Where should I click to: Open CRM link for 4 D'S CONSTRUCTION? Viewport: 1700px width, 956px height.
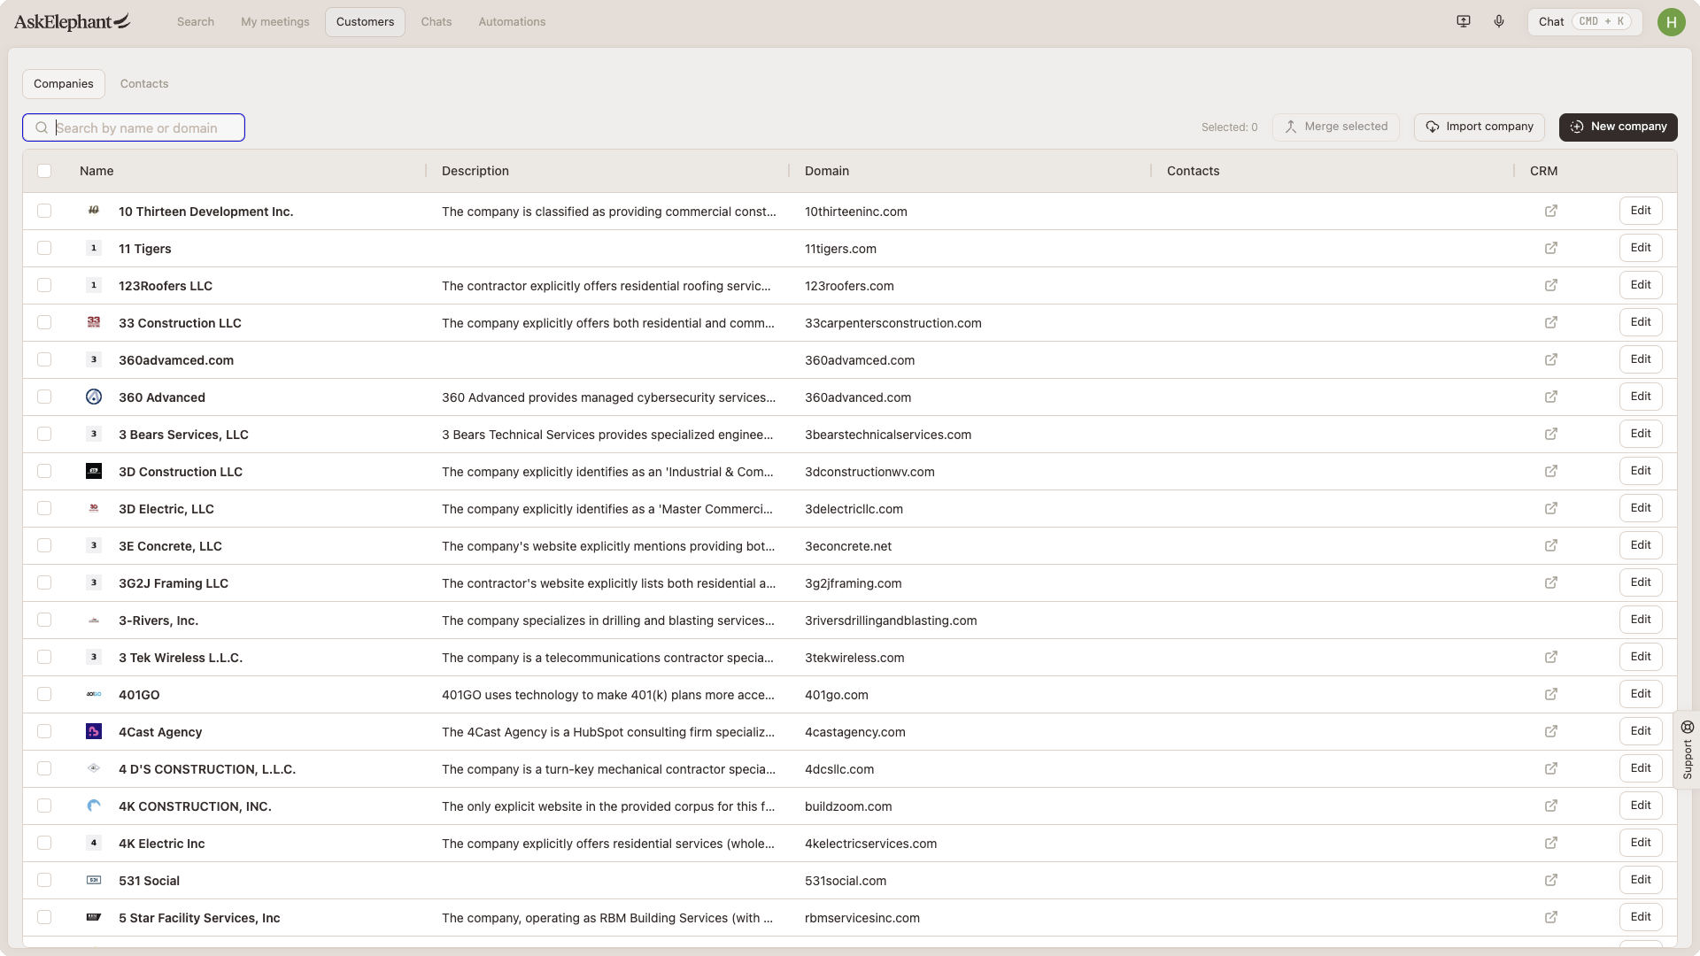pyautogui.click(x=1551, y=768)
